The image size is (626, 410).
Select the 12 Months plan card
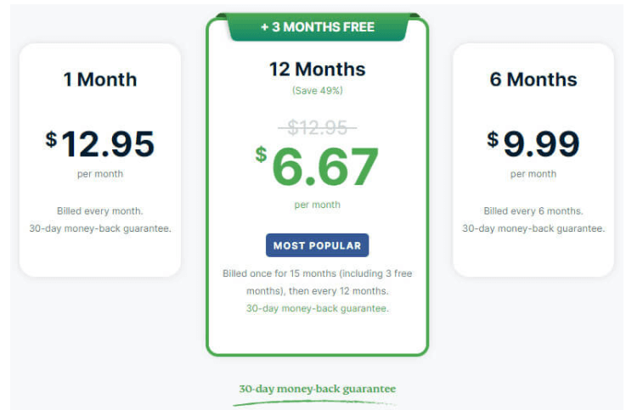318,185
